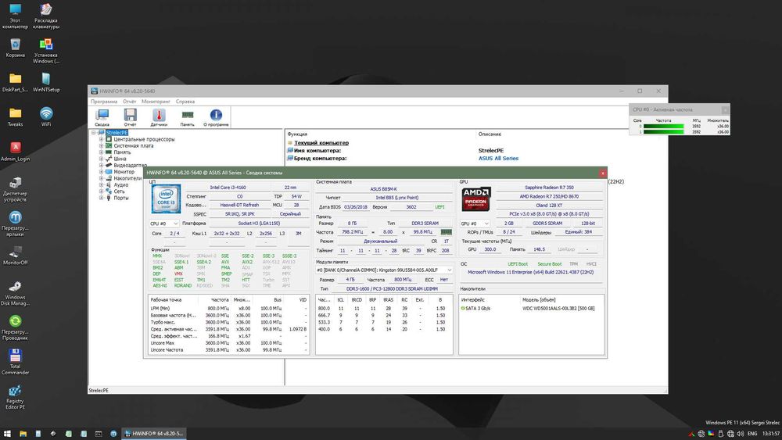Open the Датчики sensors thermometer icon
782x440 pixels.
click(x=159, y=117)
